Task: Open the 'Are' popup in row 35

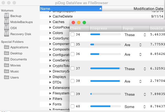Action: pos(133,45)
